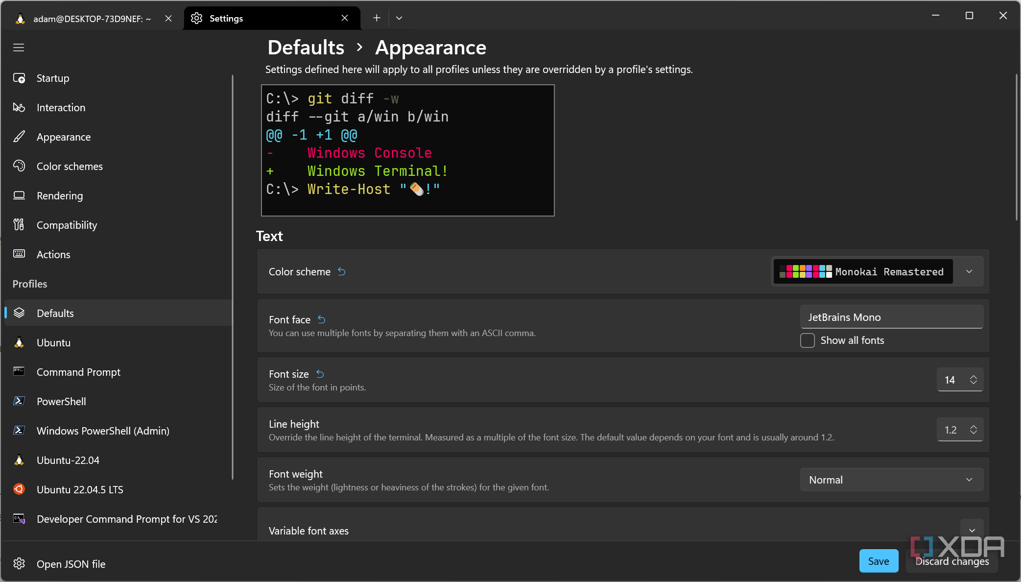1021x582 pixels.
Task: Select the Command Prompt profile icon
Action: [19, 371]
